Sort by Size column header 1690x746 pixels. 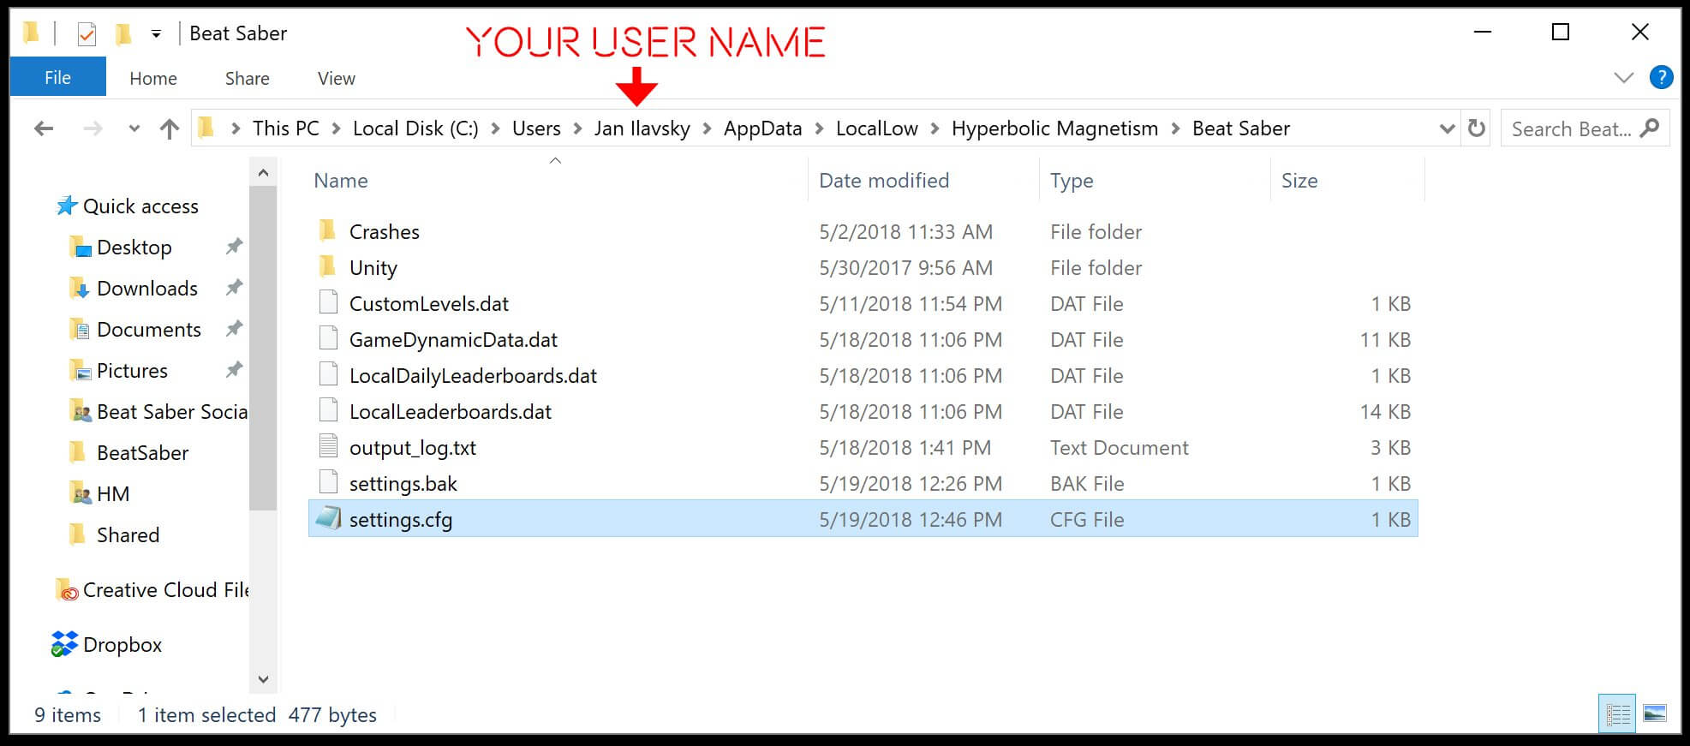1299,181
